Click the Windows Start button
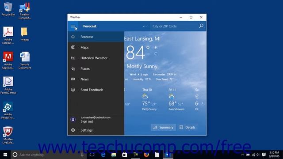Screen dimensions: 283x159 point(5,155)
